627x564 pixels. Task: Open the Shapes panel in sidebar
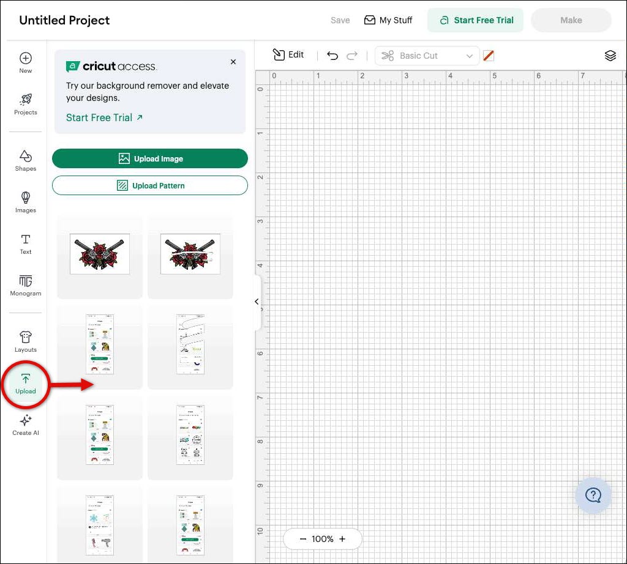[x=25, y=160]
